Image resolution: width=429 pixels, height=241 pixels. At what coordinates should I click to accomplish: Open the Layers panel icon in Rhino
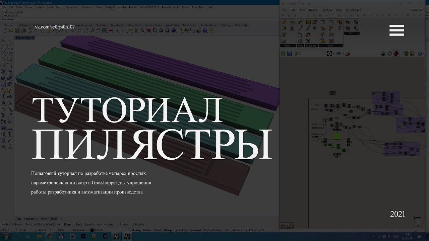[148, 30]
